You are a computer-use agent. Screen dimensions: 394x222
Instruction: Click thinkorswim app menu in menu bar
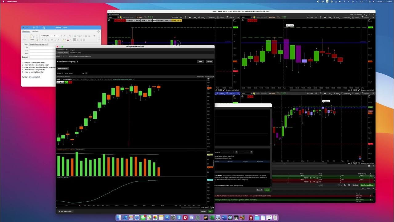click(x=12, y=1)
